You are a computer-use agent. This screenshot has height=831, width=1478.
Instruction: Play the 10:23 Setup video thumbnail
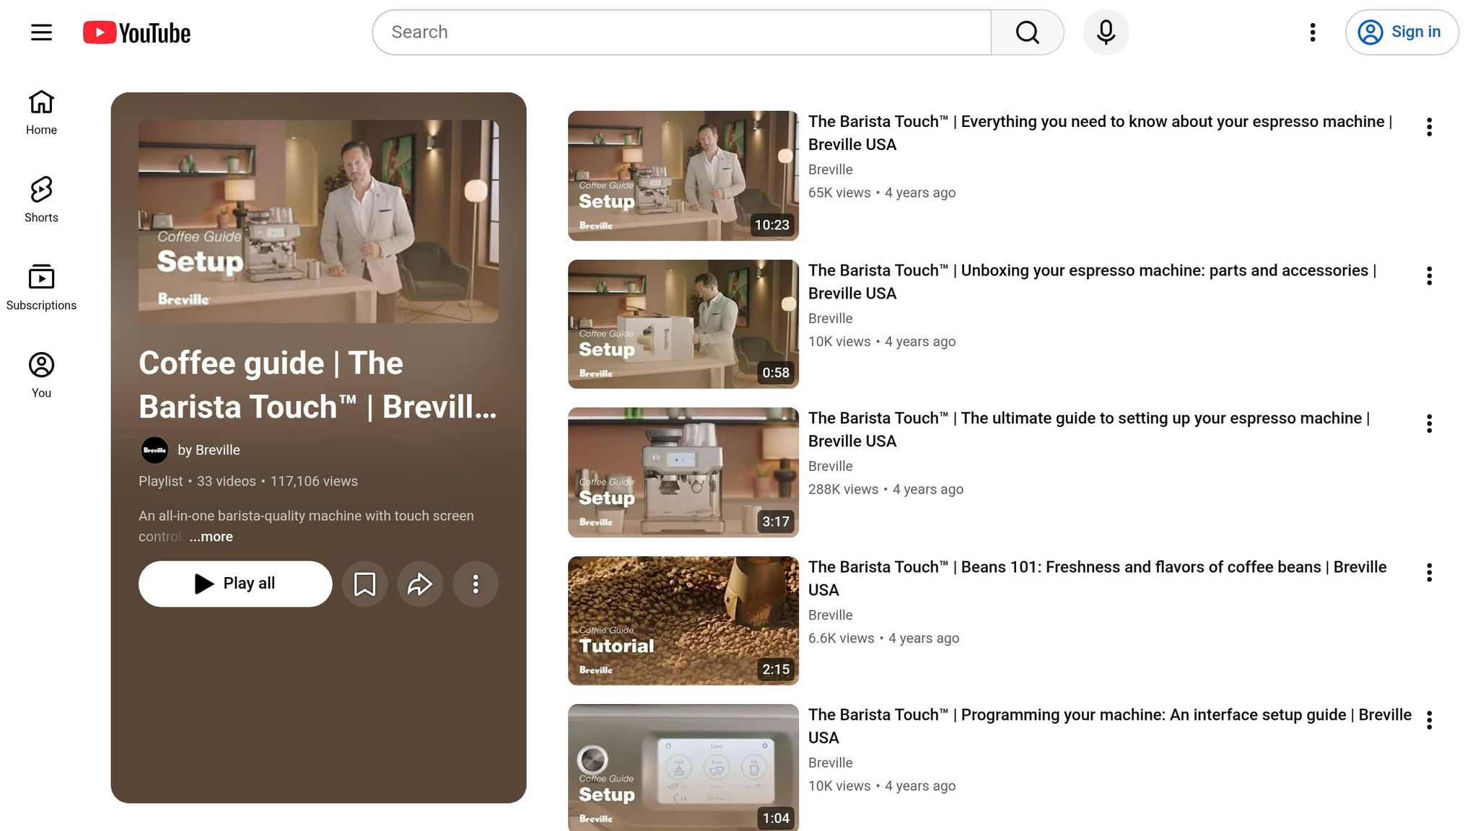pos(683,175)
